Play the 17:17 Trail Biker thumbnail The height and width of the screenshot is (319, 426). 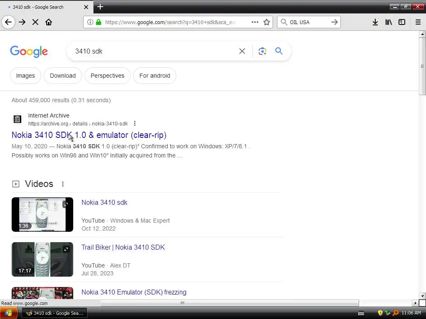pos(42,259)
